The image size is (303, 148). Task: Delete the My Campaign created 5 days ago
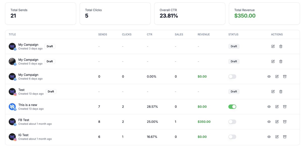point(281,62)
